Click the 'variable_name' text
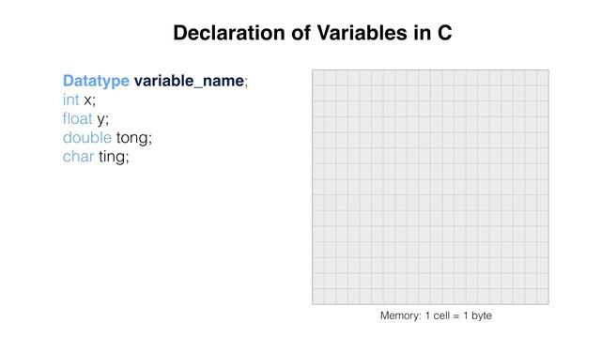601x338 pixels. pos(191,82)
